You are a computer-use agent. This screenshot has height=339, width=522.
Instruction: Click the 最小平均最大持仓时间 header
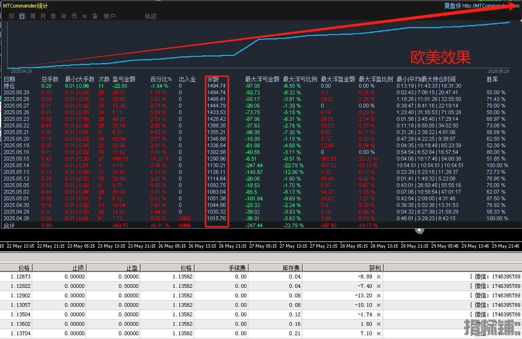tap(426, 79)
